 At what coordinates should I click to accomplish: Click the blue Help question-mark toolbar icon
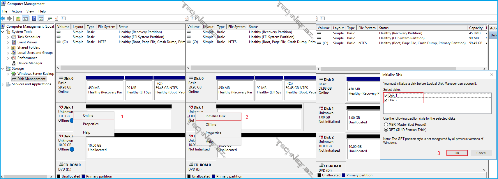(x=34, y=19)
